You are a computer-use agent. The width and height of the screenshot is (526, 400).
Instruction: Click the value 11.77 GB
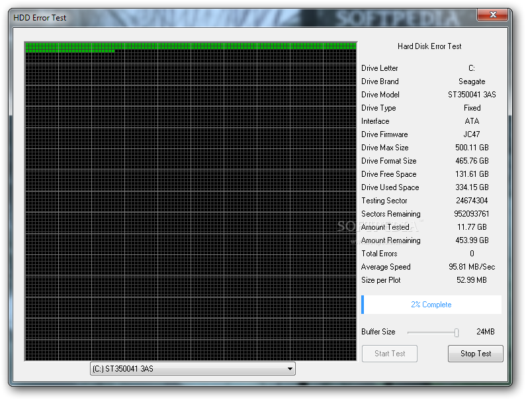472,227
